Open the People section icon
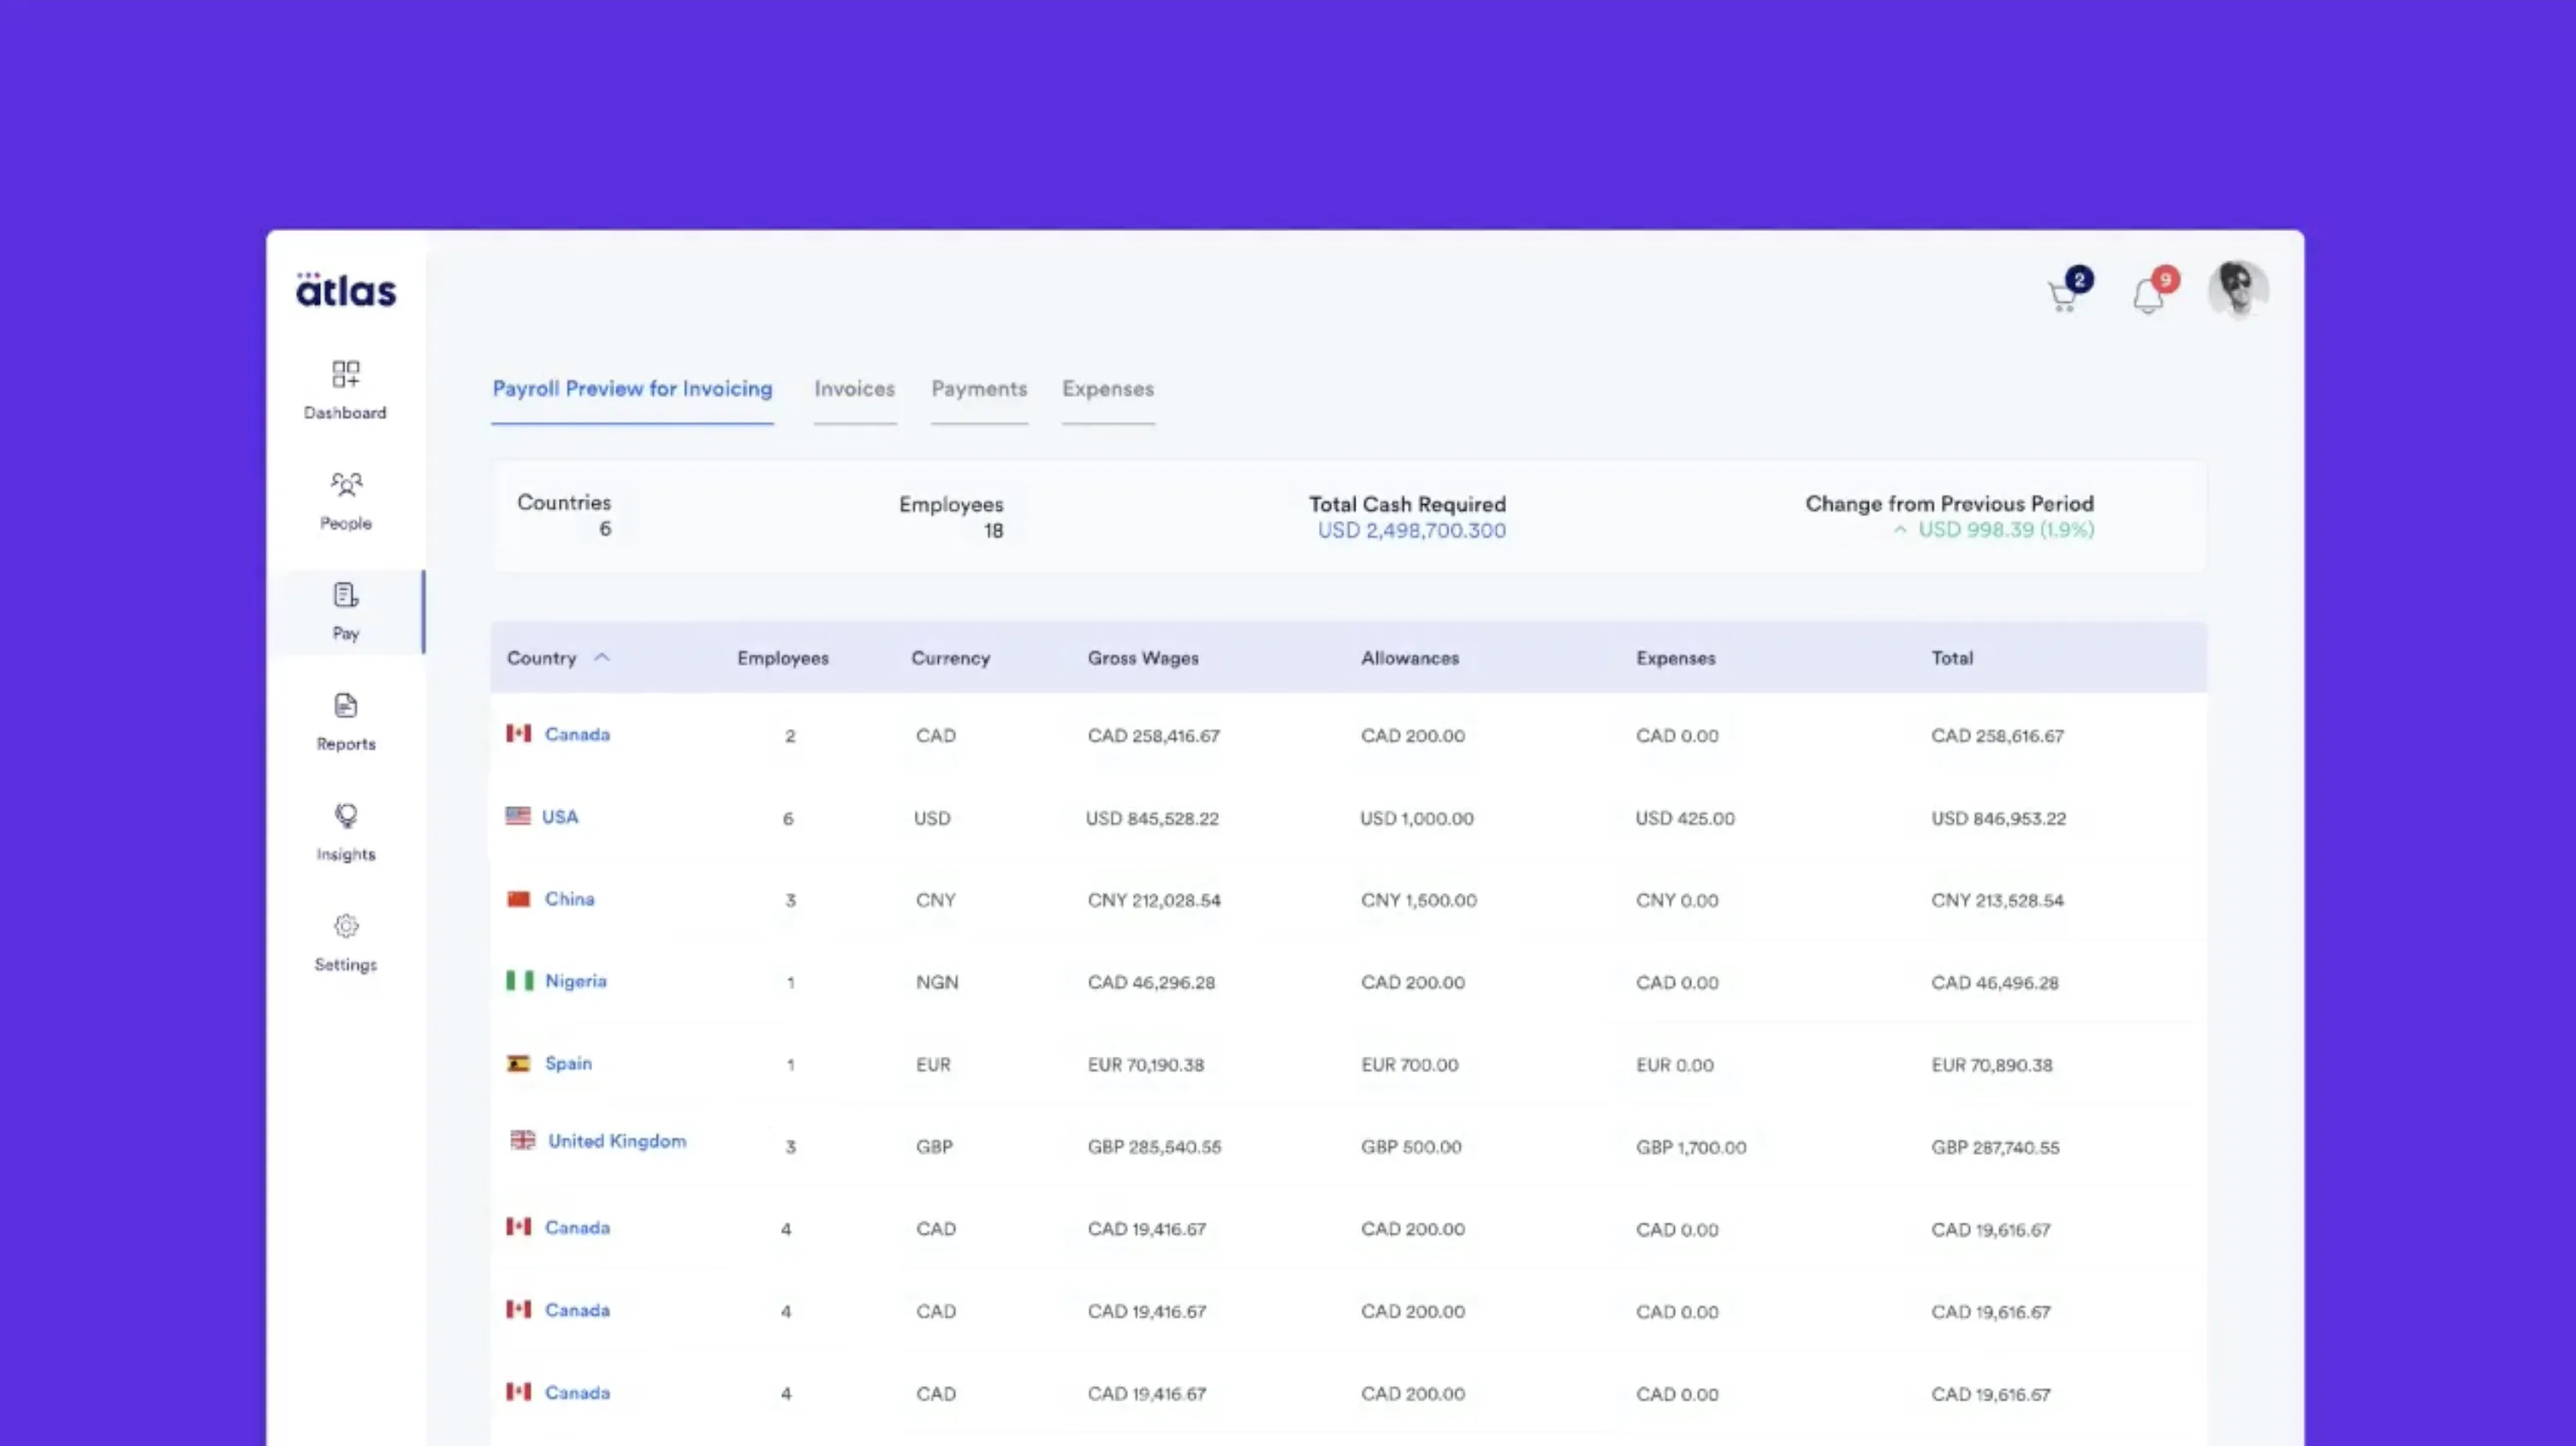 (346, 485)
